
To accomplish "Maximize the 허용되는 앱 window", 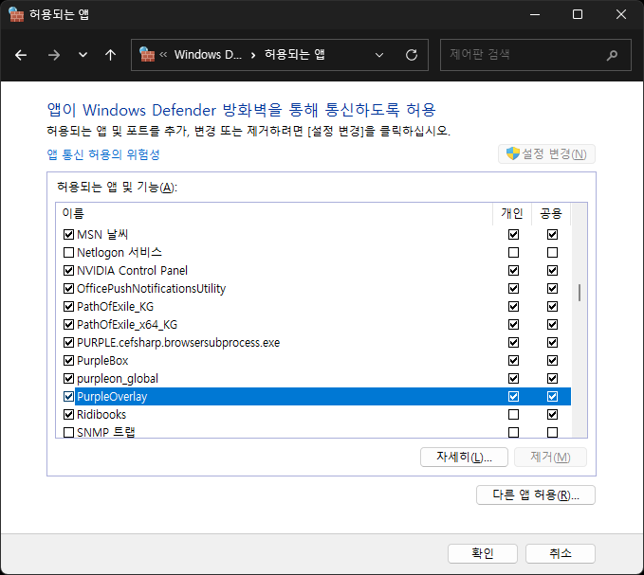I will coord(578,14).
